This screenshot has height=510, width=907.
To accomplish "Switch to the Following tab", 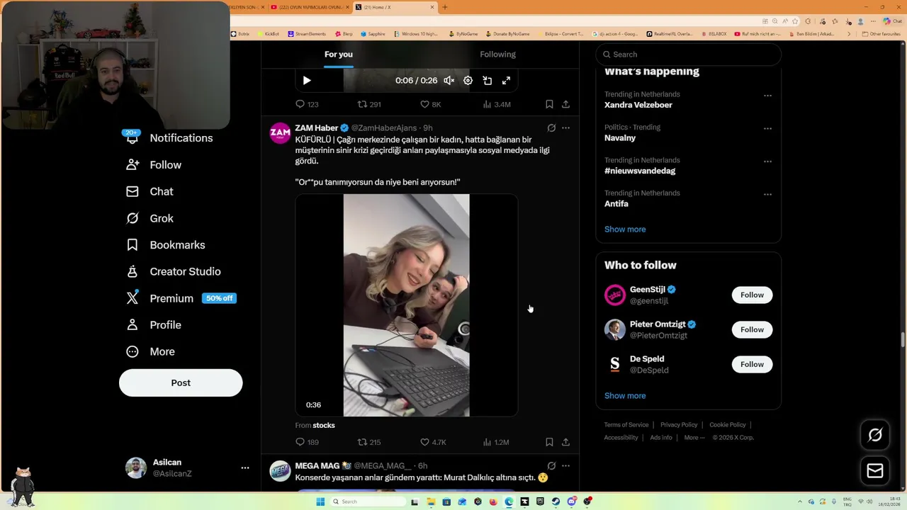I will coord(497,55).
